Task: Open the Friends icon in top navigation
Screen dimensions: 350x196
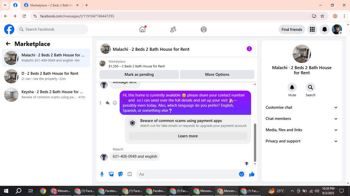Action: [x=173, y=29]
